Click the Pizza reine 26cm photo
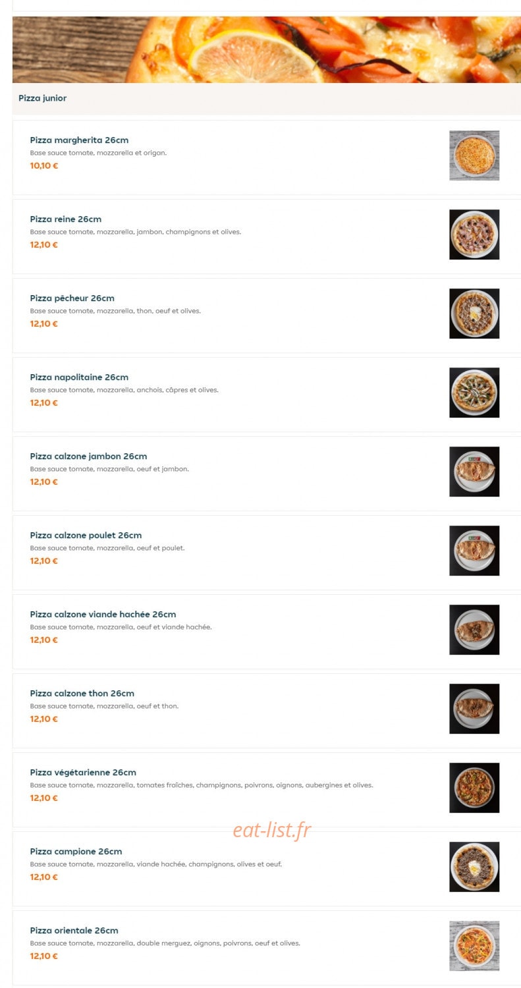Viewport: 521px width, 988px height. pos(474,234)
